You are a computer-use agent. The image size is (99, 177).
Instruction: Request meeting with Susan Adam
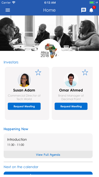click(x=24, y=106)
